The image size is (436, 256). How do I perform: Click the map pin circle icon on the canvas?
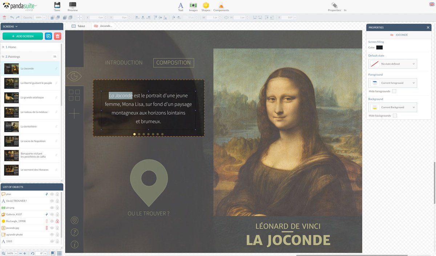[x=74, y=220]
